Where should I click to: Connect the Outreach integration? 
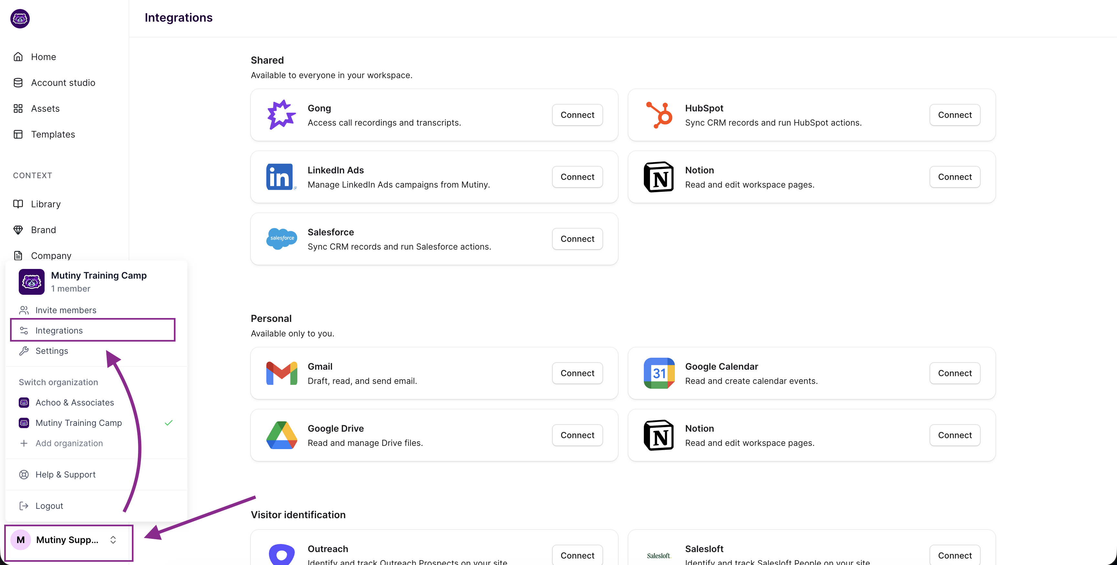point(577,555)
